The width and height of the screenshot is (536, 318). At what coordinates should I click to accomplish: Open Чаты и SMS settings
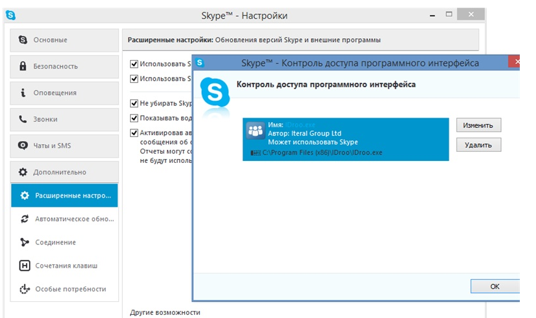pos(64,146)
